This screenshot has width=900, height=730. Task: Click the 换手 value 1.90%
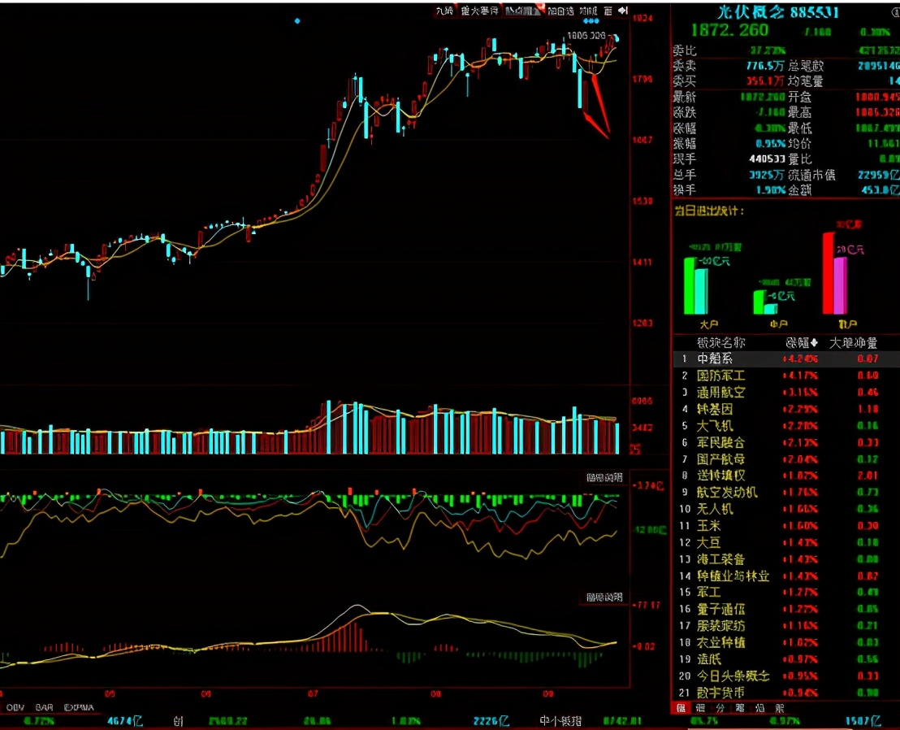point(770,189)
